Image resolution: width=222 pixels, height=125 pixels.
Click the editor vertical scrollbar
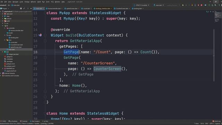tap(214, 55)
